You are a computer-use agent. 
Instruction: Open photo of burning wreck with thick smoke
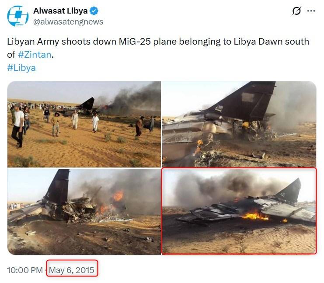(84, 212)
